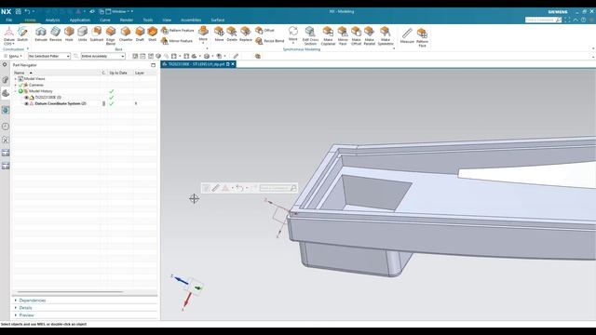Image resolution: width=596 pixels, height=335 pixels.
Task: Select the Unite boolean tool
Action: [83, 33]
